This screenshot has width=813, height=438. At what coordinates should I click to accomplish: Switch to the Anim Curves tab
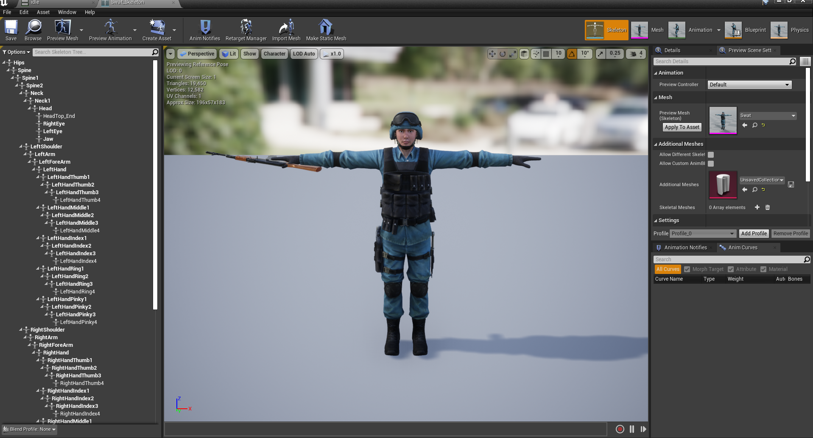[x=743, y=247]
